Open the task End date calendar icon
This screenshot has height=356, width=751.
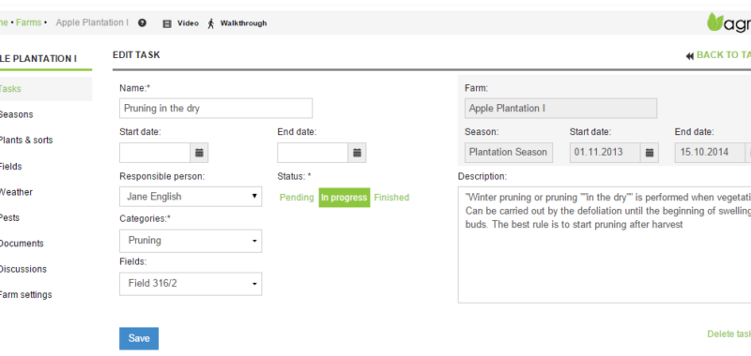(357, 153)
